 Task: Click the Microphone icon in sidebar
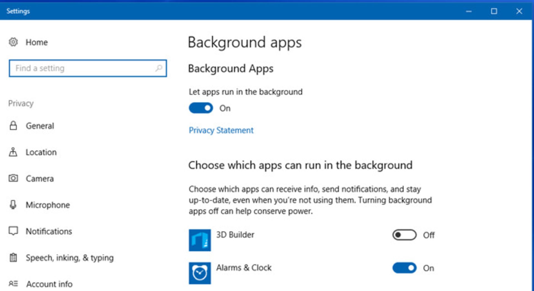coord(13,205)
